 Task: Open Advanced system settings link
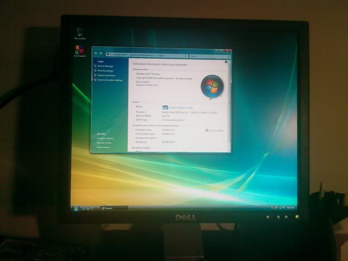[x=109, y=80]
